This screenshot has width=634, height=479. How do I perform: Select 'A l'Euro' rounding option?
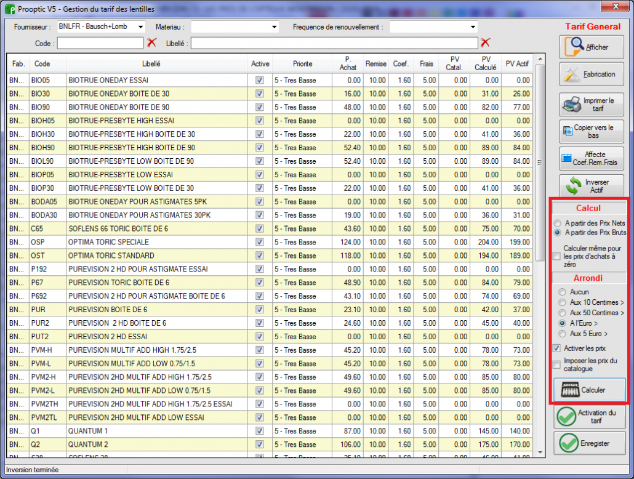562,323
